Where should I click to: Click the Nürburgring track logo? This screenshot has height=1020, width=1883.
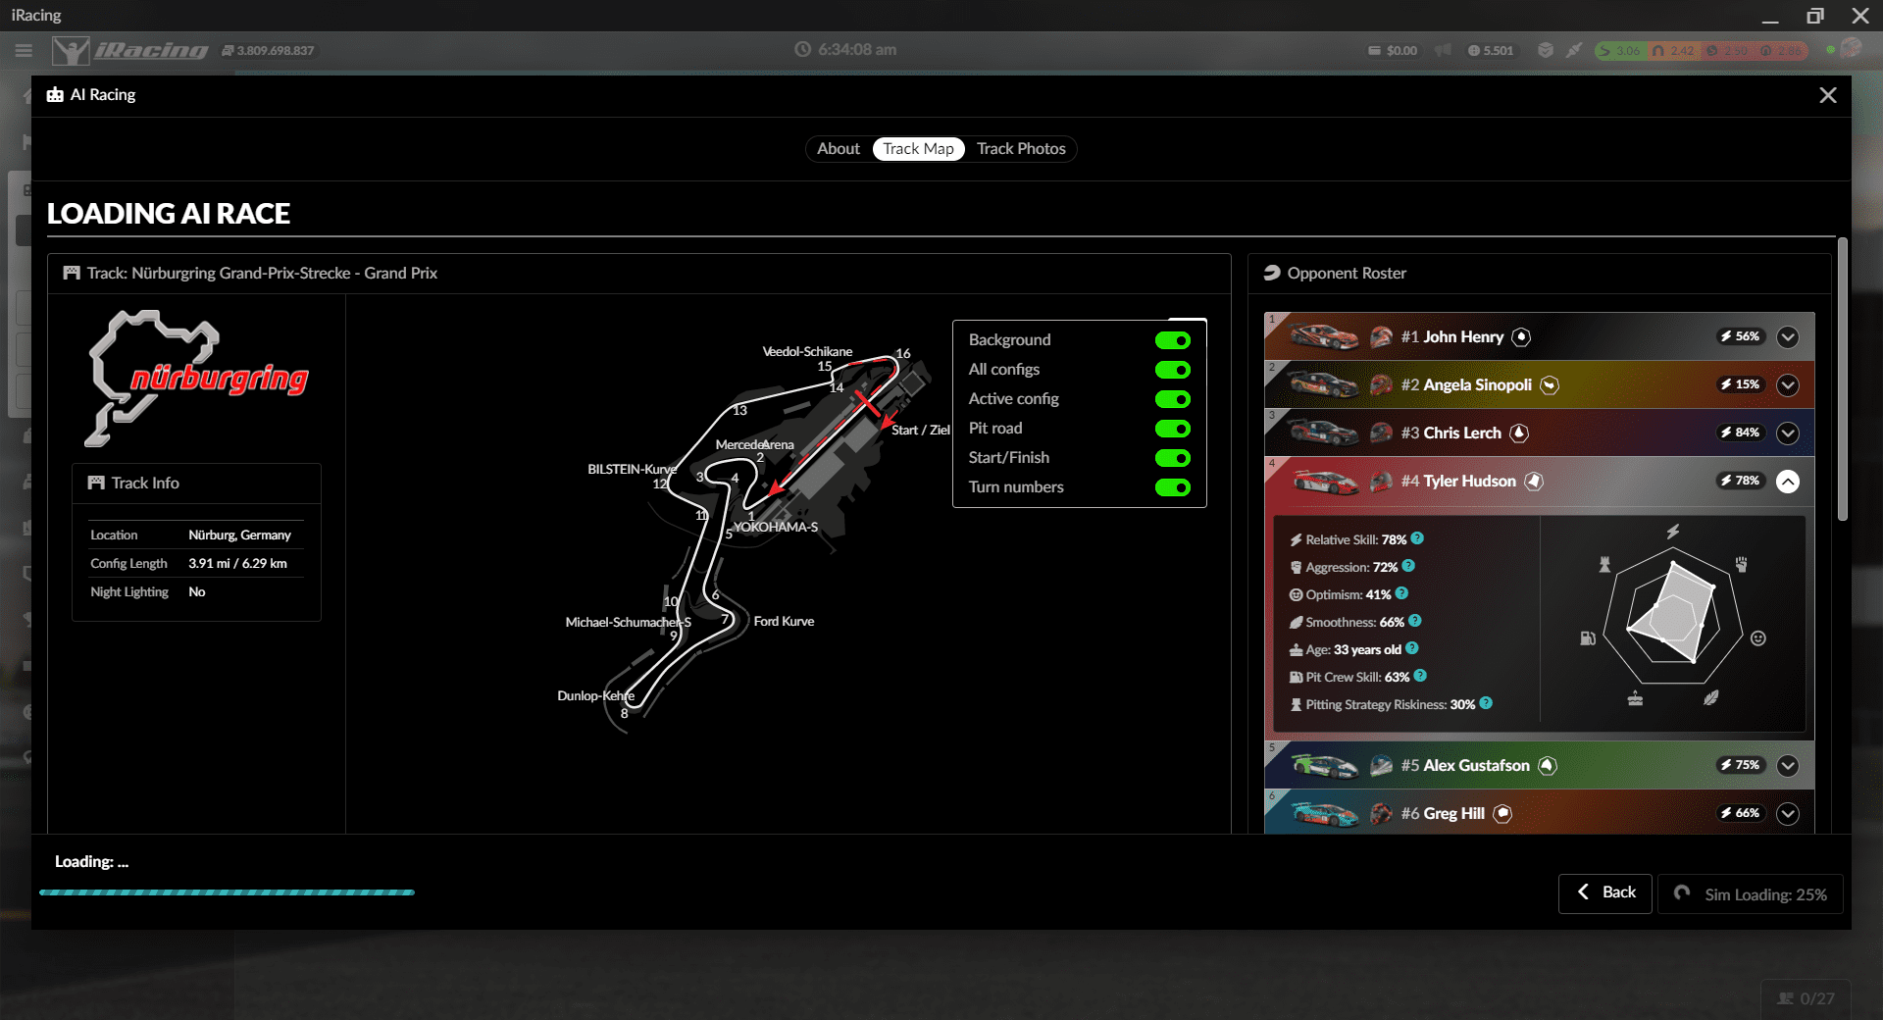click(197, 378)
